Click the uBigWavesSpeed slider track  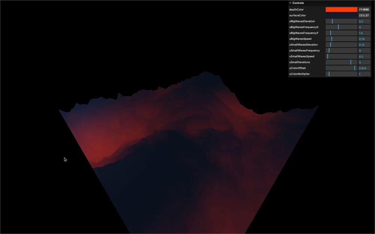coord(341,39)
